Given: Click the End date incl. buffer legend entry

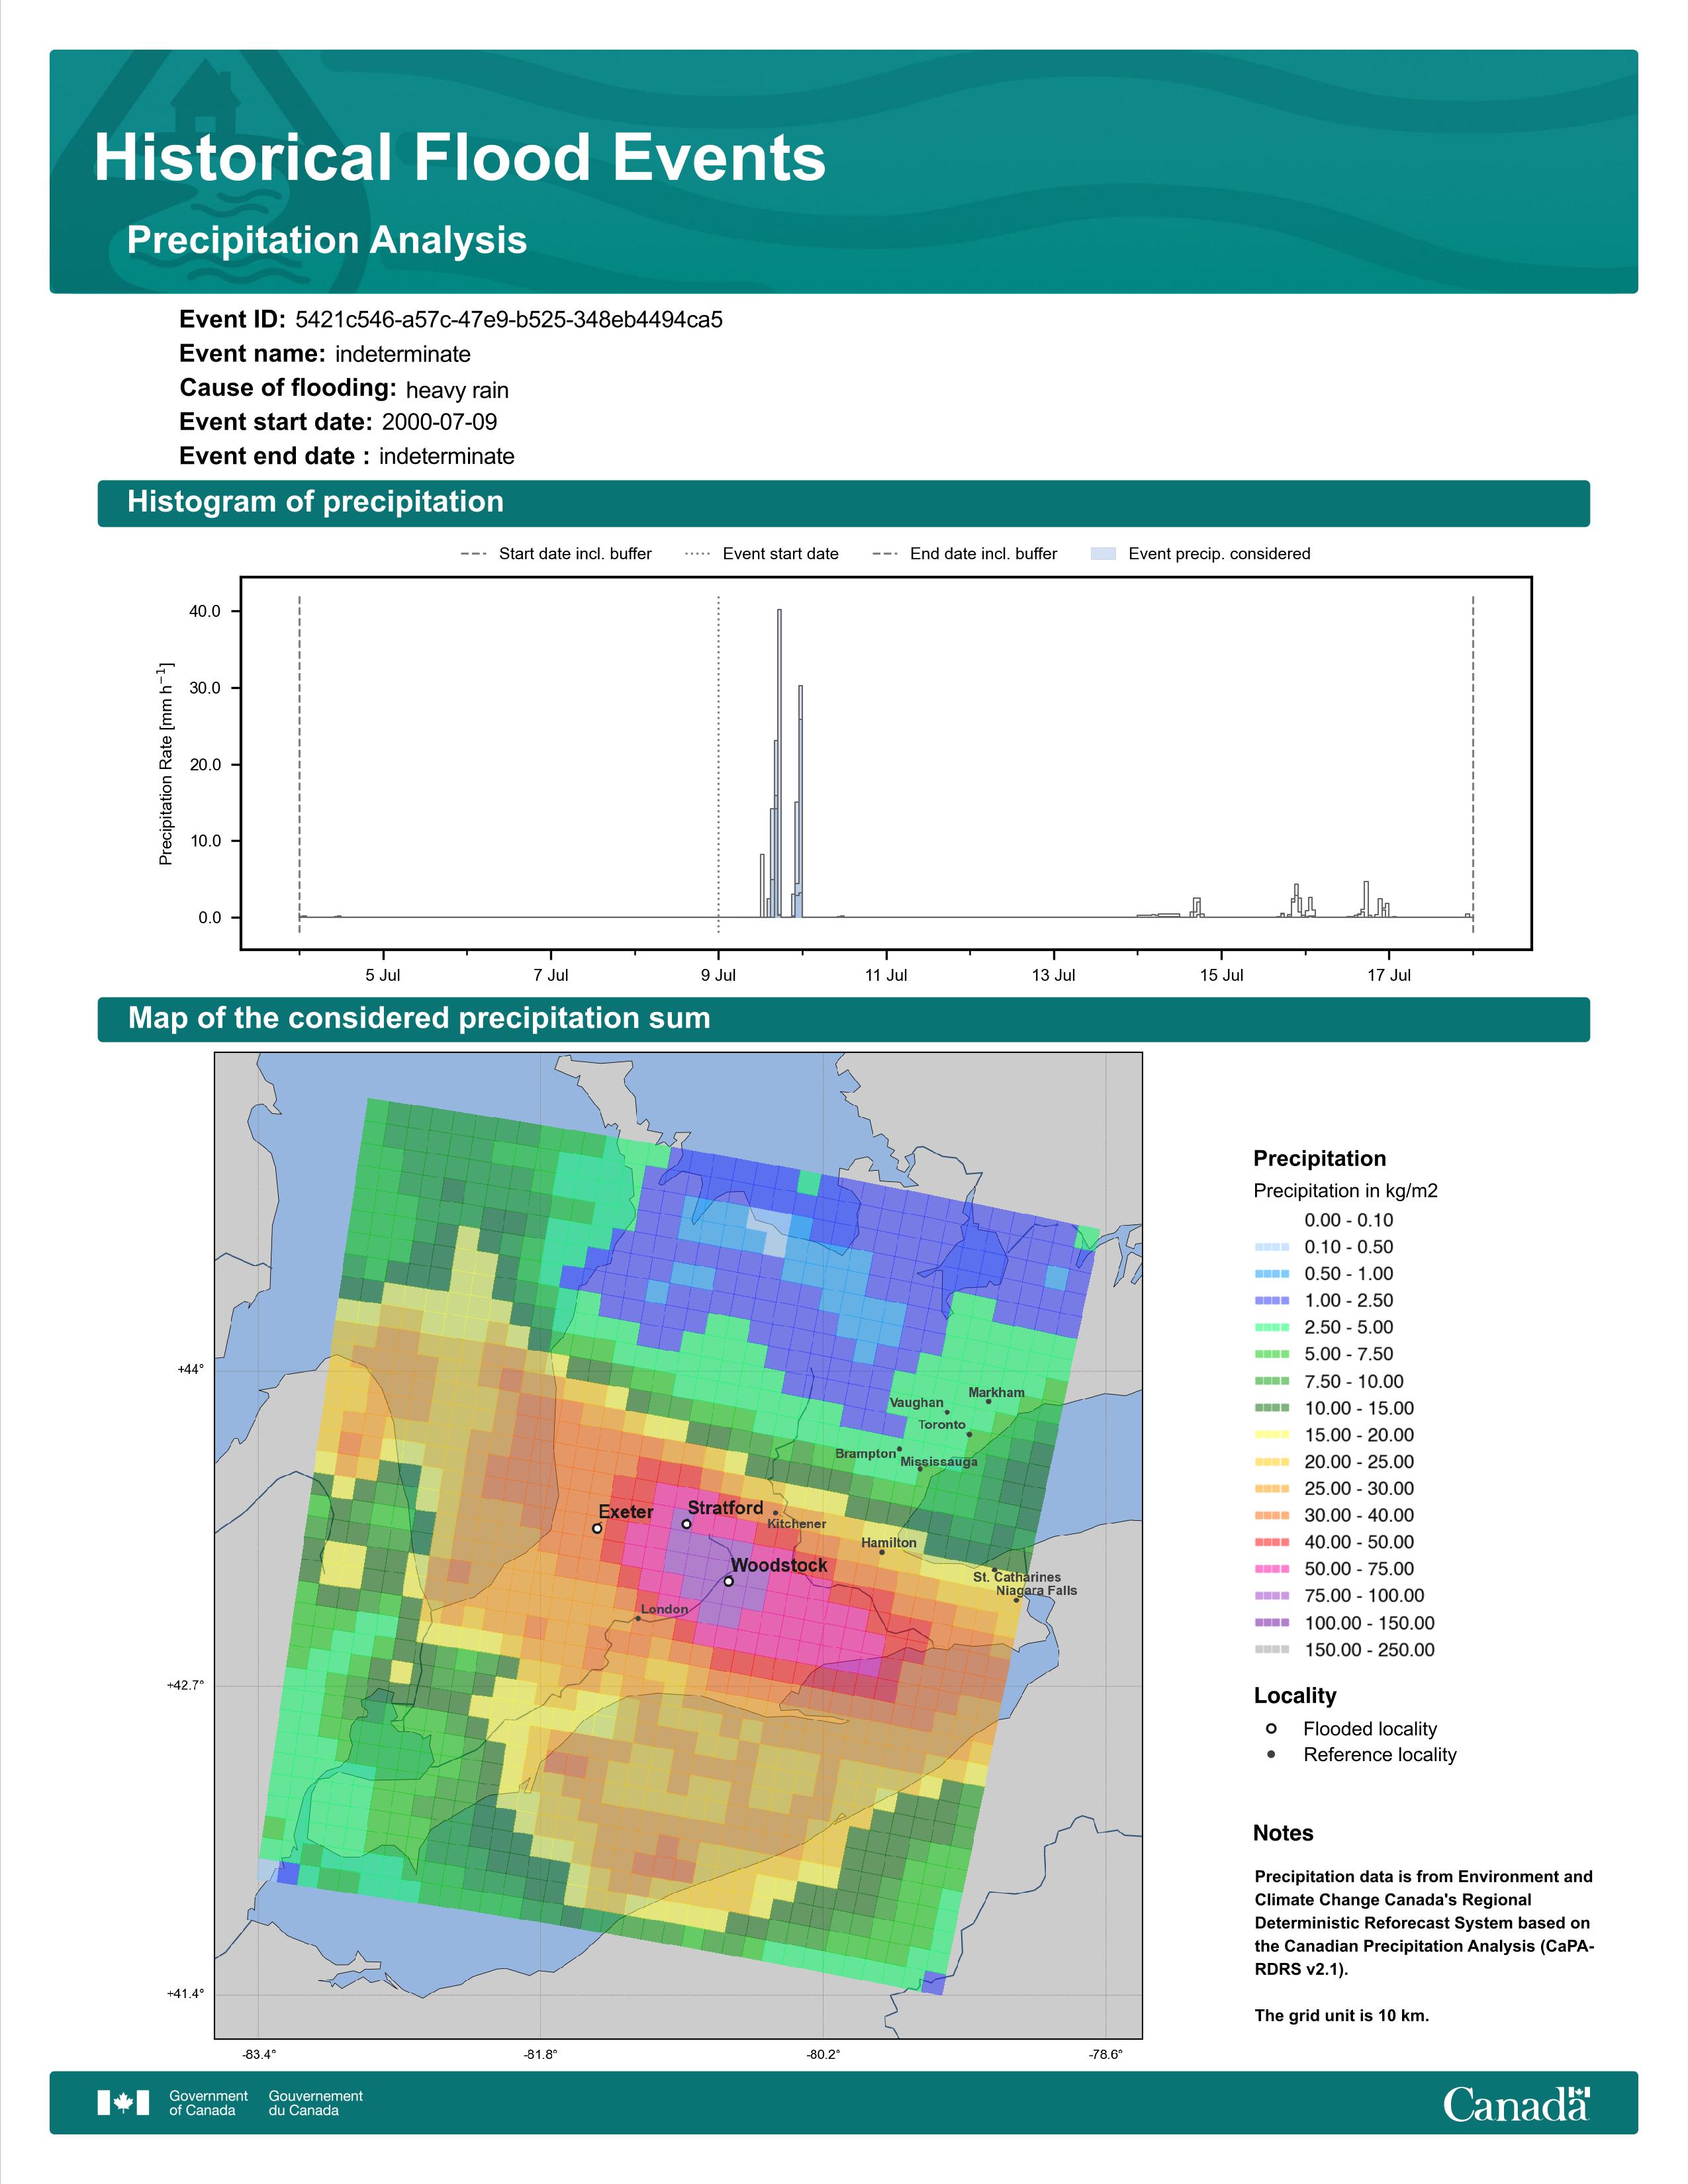Looking at the screenshot, I should tap(965, 554).
